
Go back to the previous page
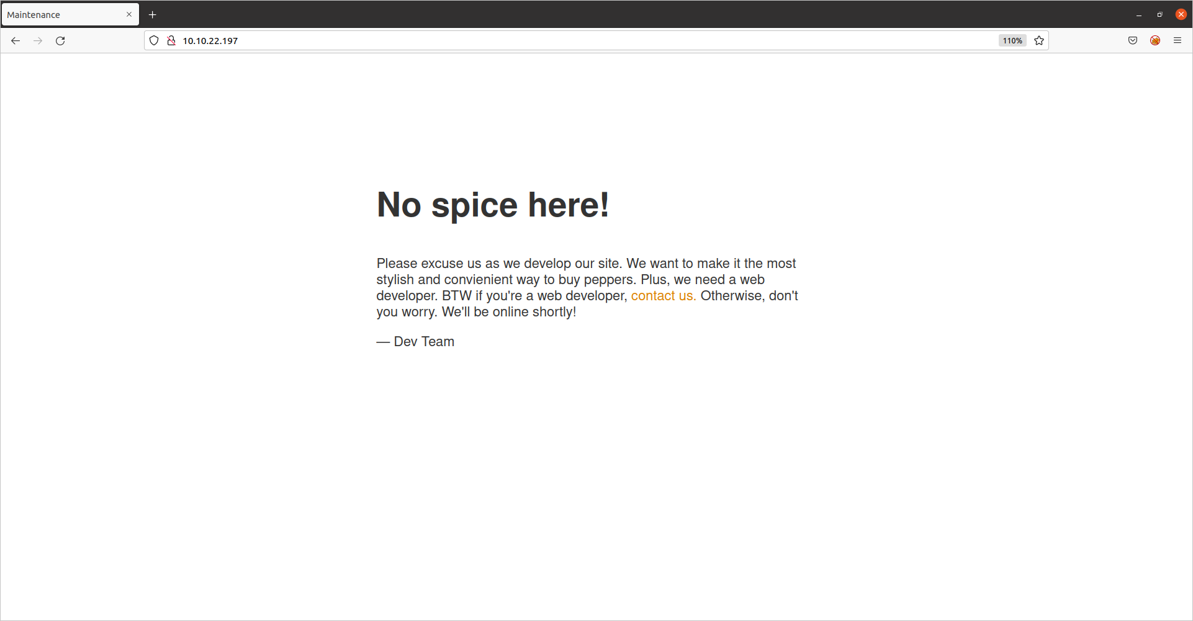pyautogui.click(x=16, y=41)
